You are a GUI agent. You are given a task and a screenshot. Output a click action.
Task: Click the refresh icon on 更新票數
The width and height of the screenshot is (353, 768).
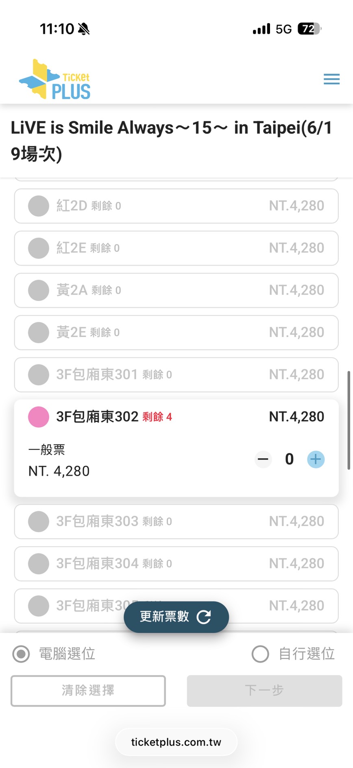204,617
